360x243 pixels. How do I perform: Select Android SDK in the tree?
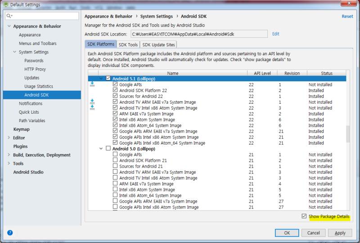point(42,95)
